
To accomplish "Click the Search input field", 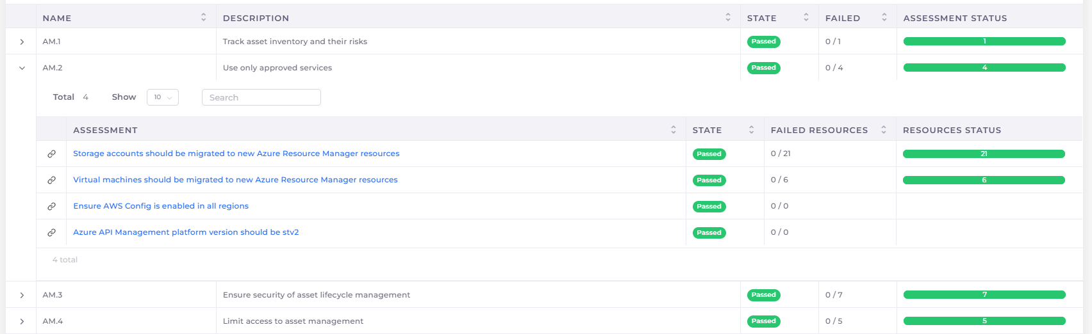I will (x=261, y=97).
